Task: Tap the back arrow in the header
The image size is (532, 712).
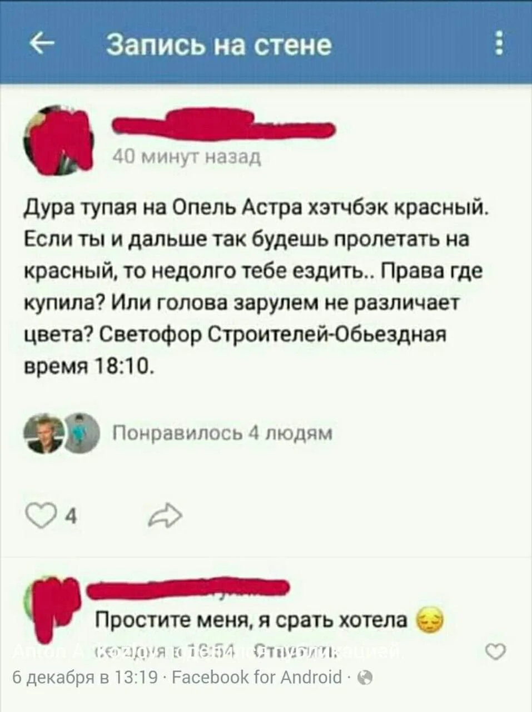Action: [42, 45]
